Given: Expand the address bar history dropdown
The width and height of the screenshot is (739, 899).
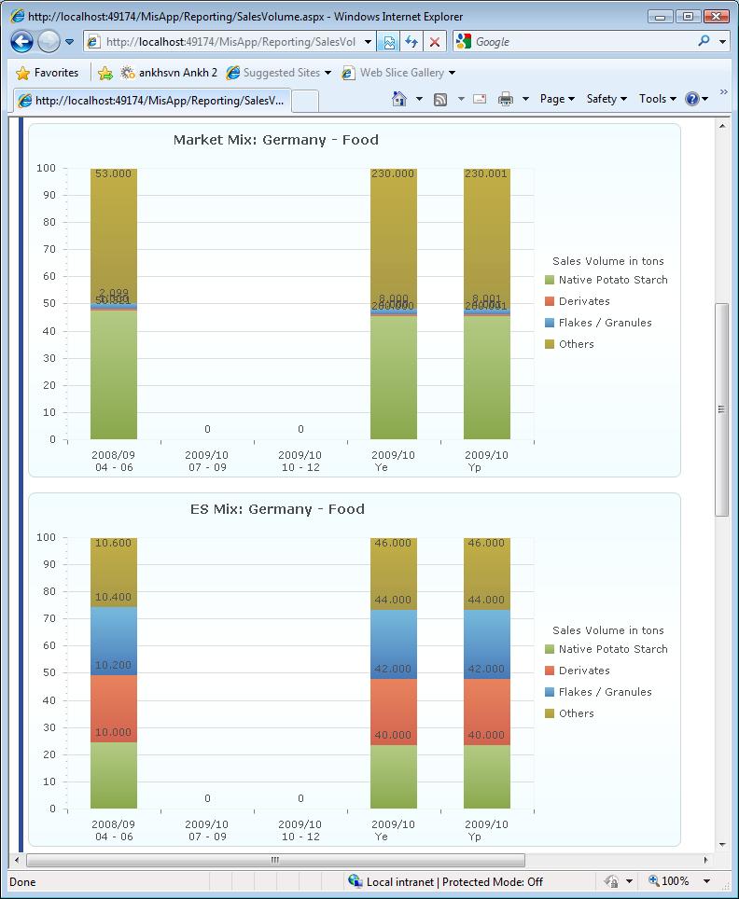Looking at the screenshot, I should (x=368, y=42).
